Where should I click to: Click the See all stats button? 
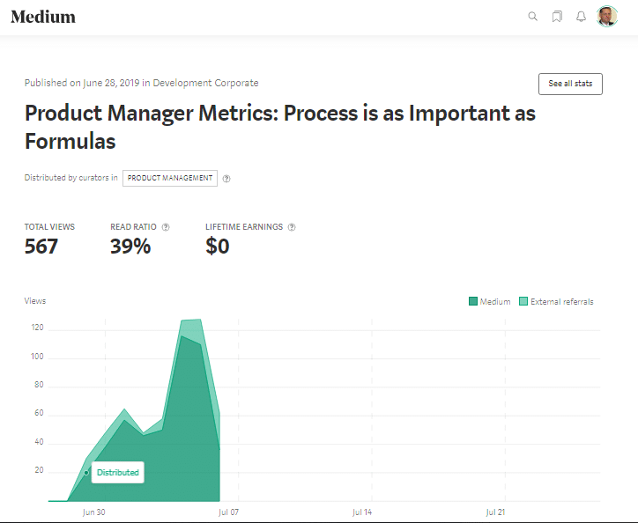pyautogui.click(x=570, y=84)
